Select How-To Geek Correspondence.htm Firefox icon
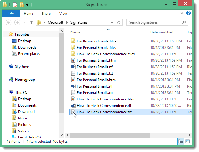 pyautogui.click(x=73, y=99)
